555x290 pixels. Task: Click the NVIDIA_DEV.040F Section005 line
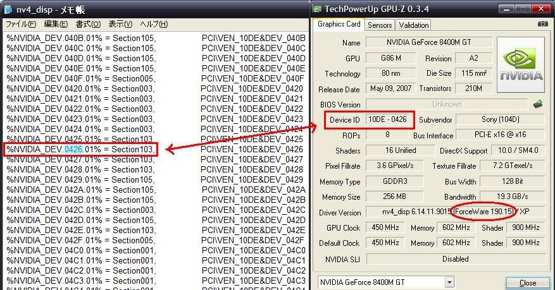81,78
